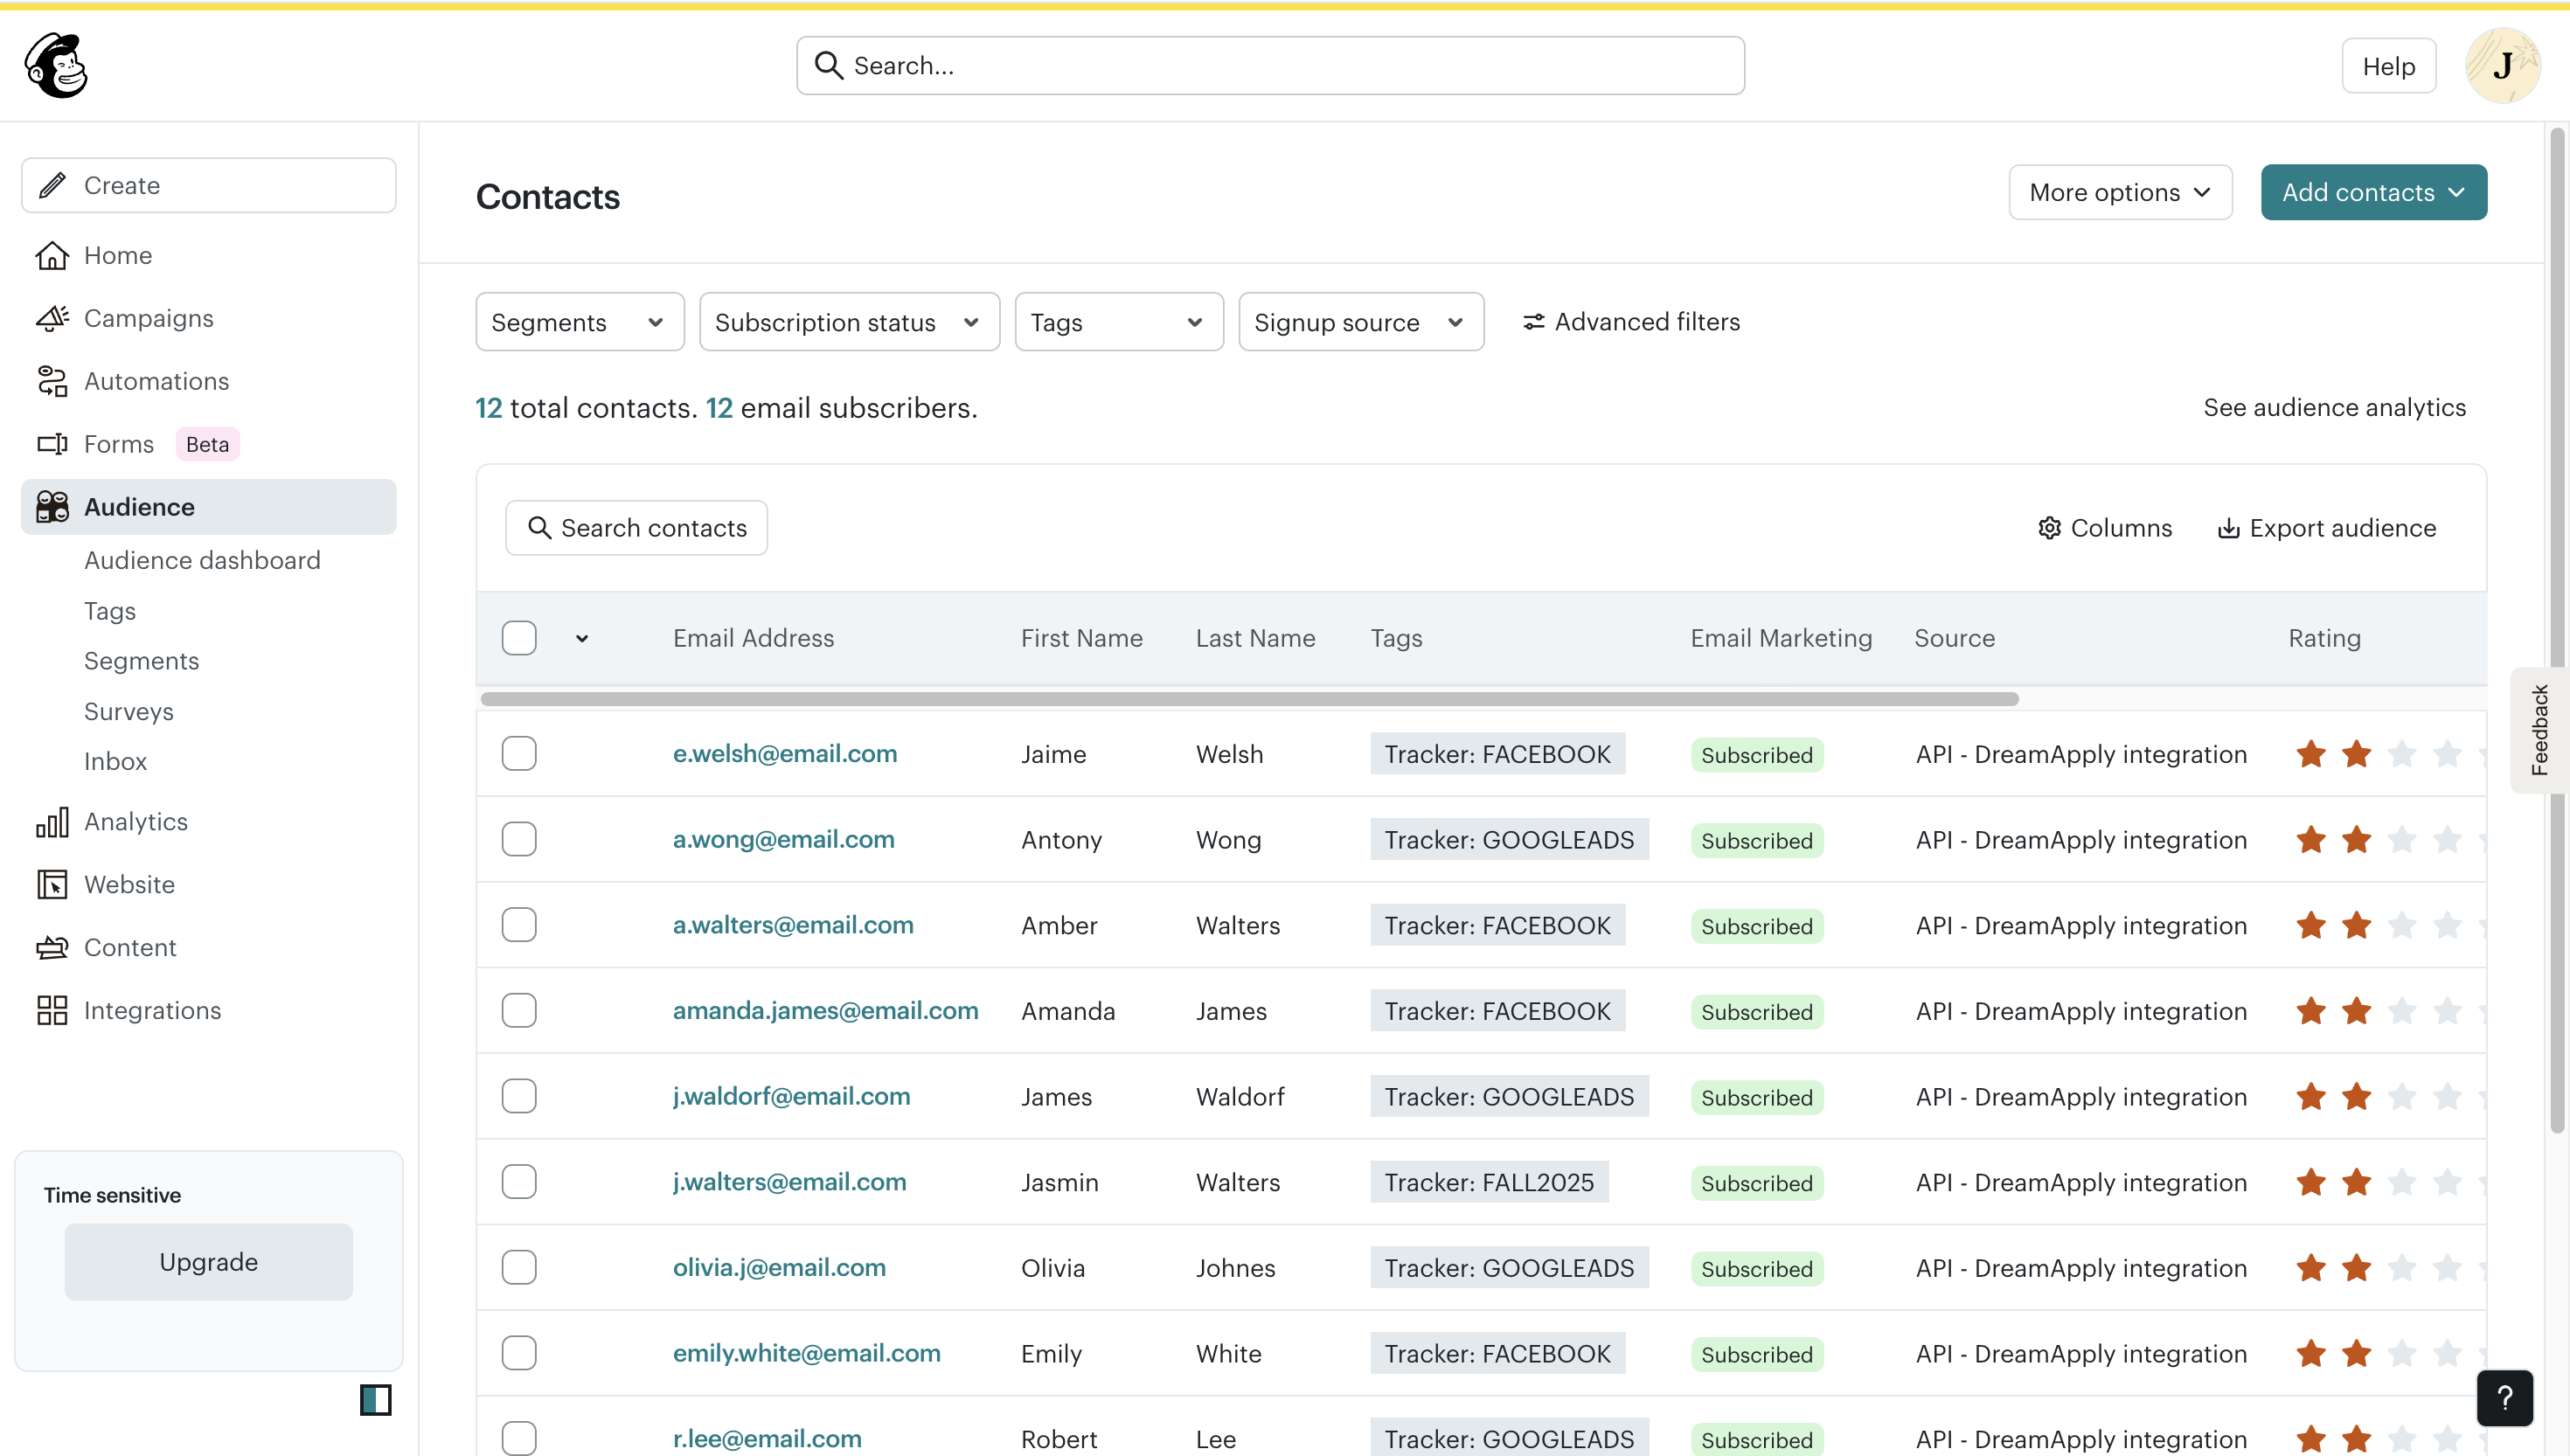The width and height of the screenshot is (2570, 1456).
Task: Open Inbox under Audience menu
Action: pyautogui.click(x=115, y=761)
